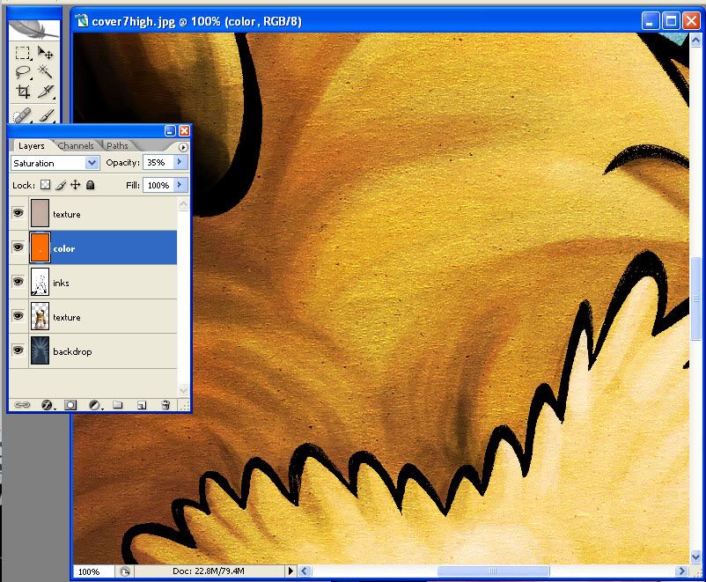Select the Crop tool
The height and width of the screenshot is (582, 706).
(23, 92)
